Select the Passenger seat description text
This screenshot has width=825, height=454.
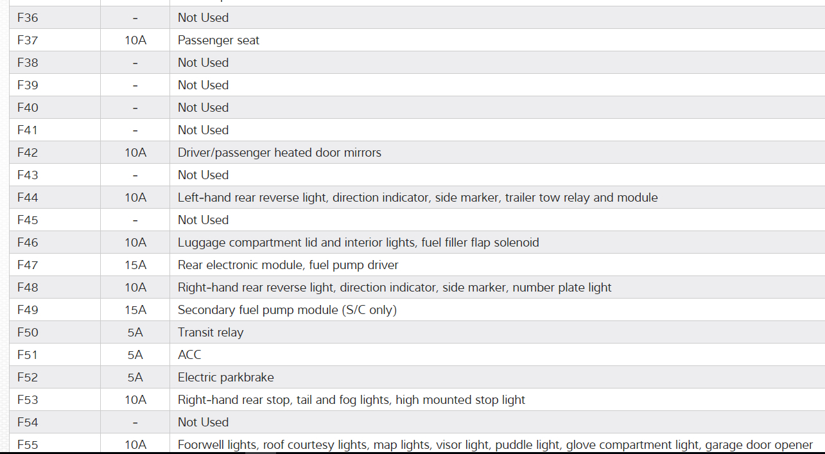[x=218, y=40]
